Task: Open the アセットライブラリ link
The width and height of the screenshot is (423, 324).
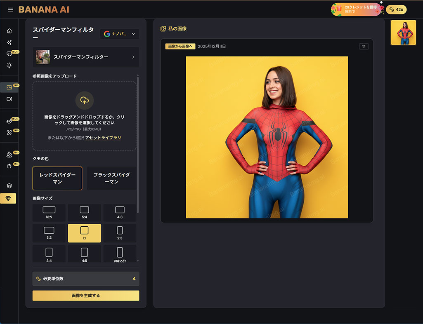Action: pos(103,138)
